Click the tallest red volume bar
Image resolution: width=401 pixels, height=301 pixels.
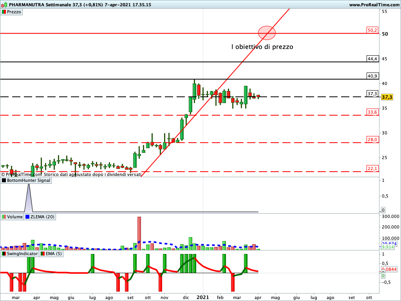click(139, 233)
